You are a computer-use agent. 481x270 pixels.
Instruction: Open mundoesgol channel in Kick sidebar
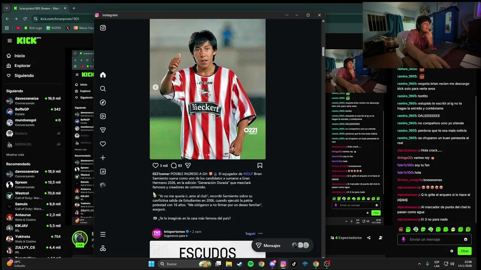pyautogui.click(x=33, y=122)
